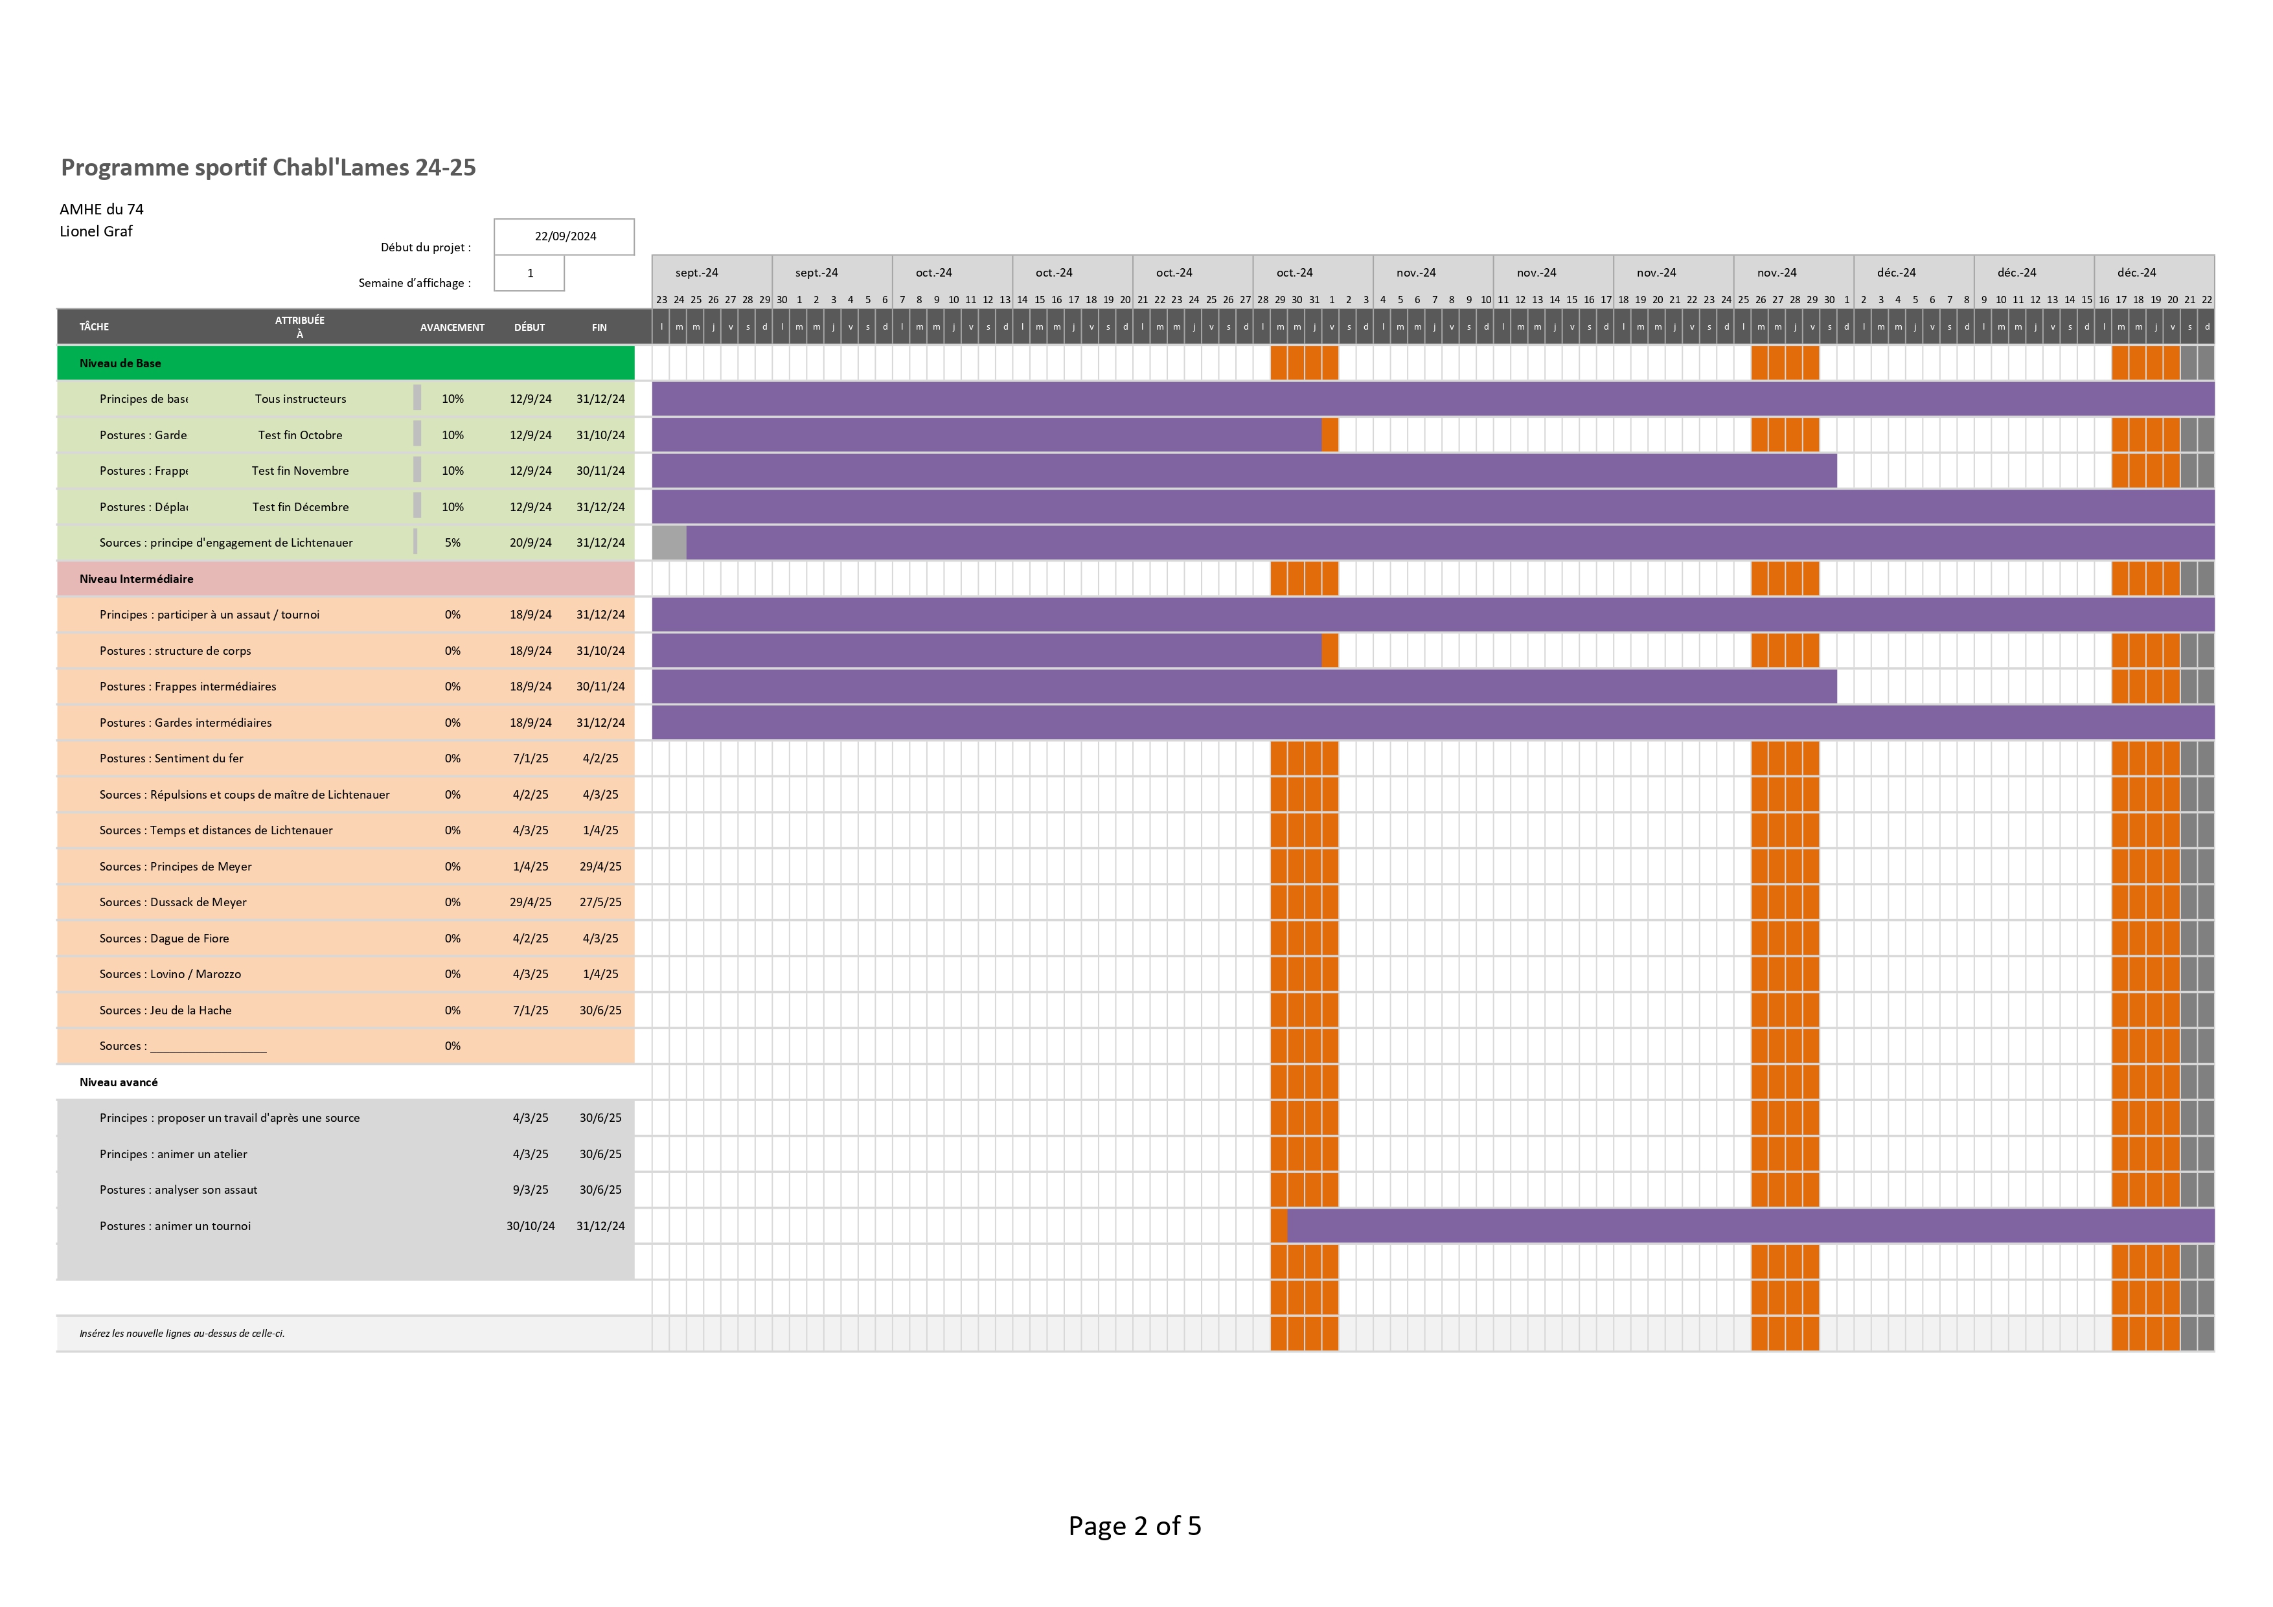Click the 9/3/25 start date
This screenshot has height=1607, width=2273.
tap(531, 1190)
